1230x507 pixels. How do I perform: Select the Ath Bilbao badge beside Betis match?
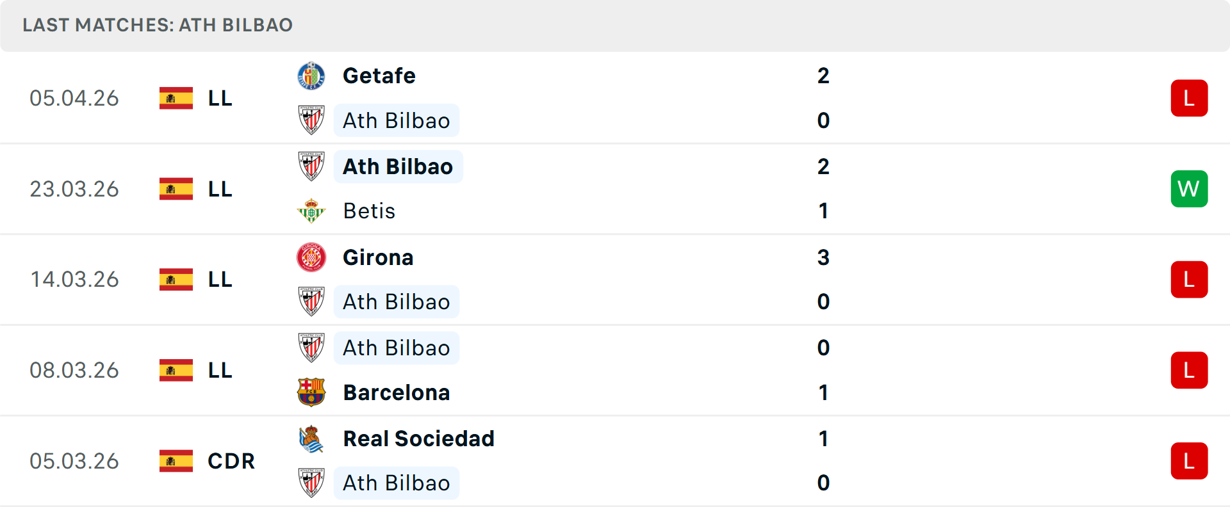[x=312, y=166]
